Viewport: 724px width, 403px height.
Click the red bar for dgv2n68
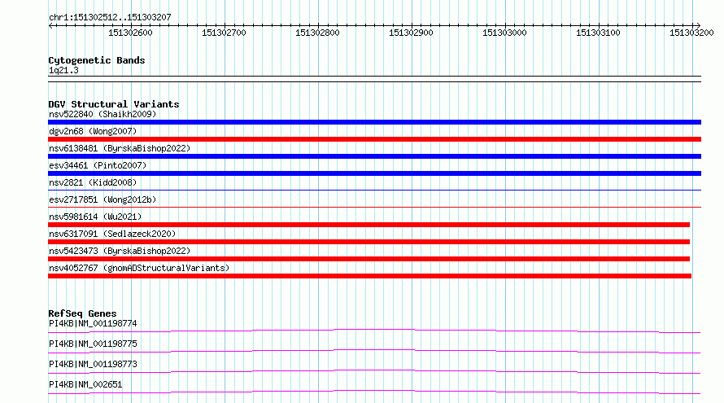coord(374,139)
